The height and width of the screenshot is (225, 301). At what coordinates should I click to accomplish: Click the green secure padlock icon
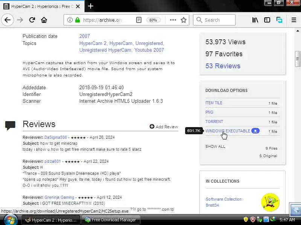point(78,20)
